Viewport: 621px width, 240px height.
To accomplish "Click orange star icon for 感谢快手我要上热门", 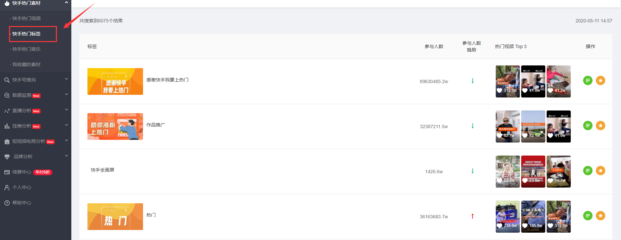I will pos(601,80).
